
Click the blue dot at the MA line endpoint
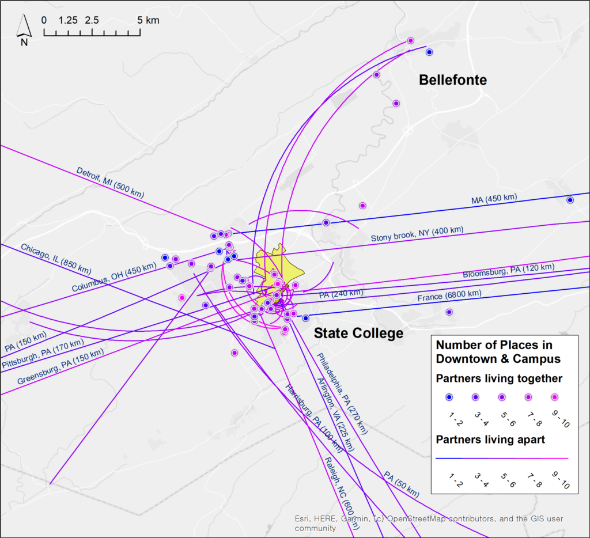pyautogui.click(x=570, y=200)
